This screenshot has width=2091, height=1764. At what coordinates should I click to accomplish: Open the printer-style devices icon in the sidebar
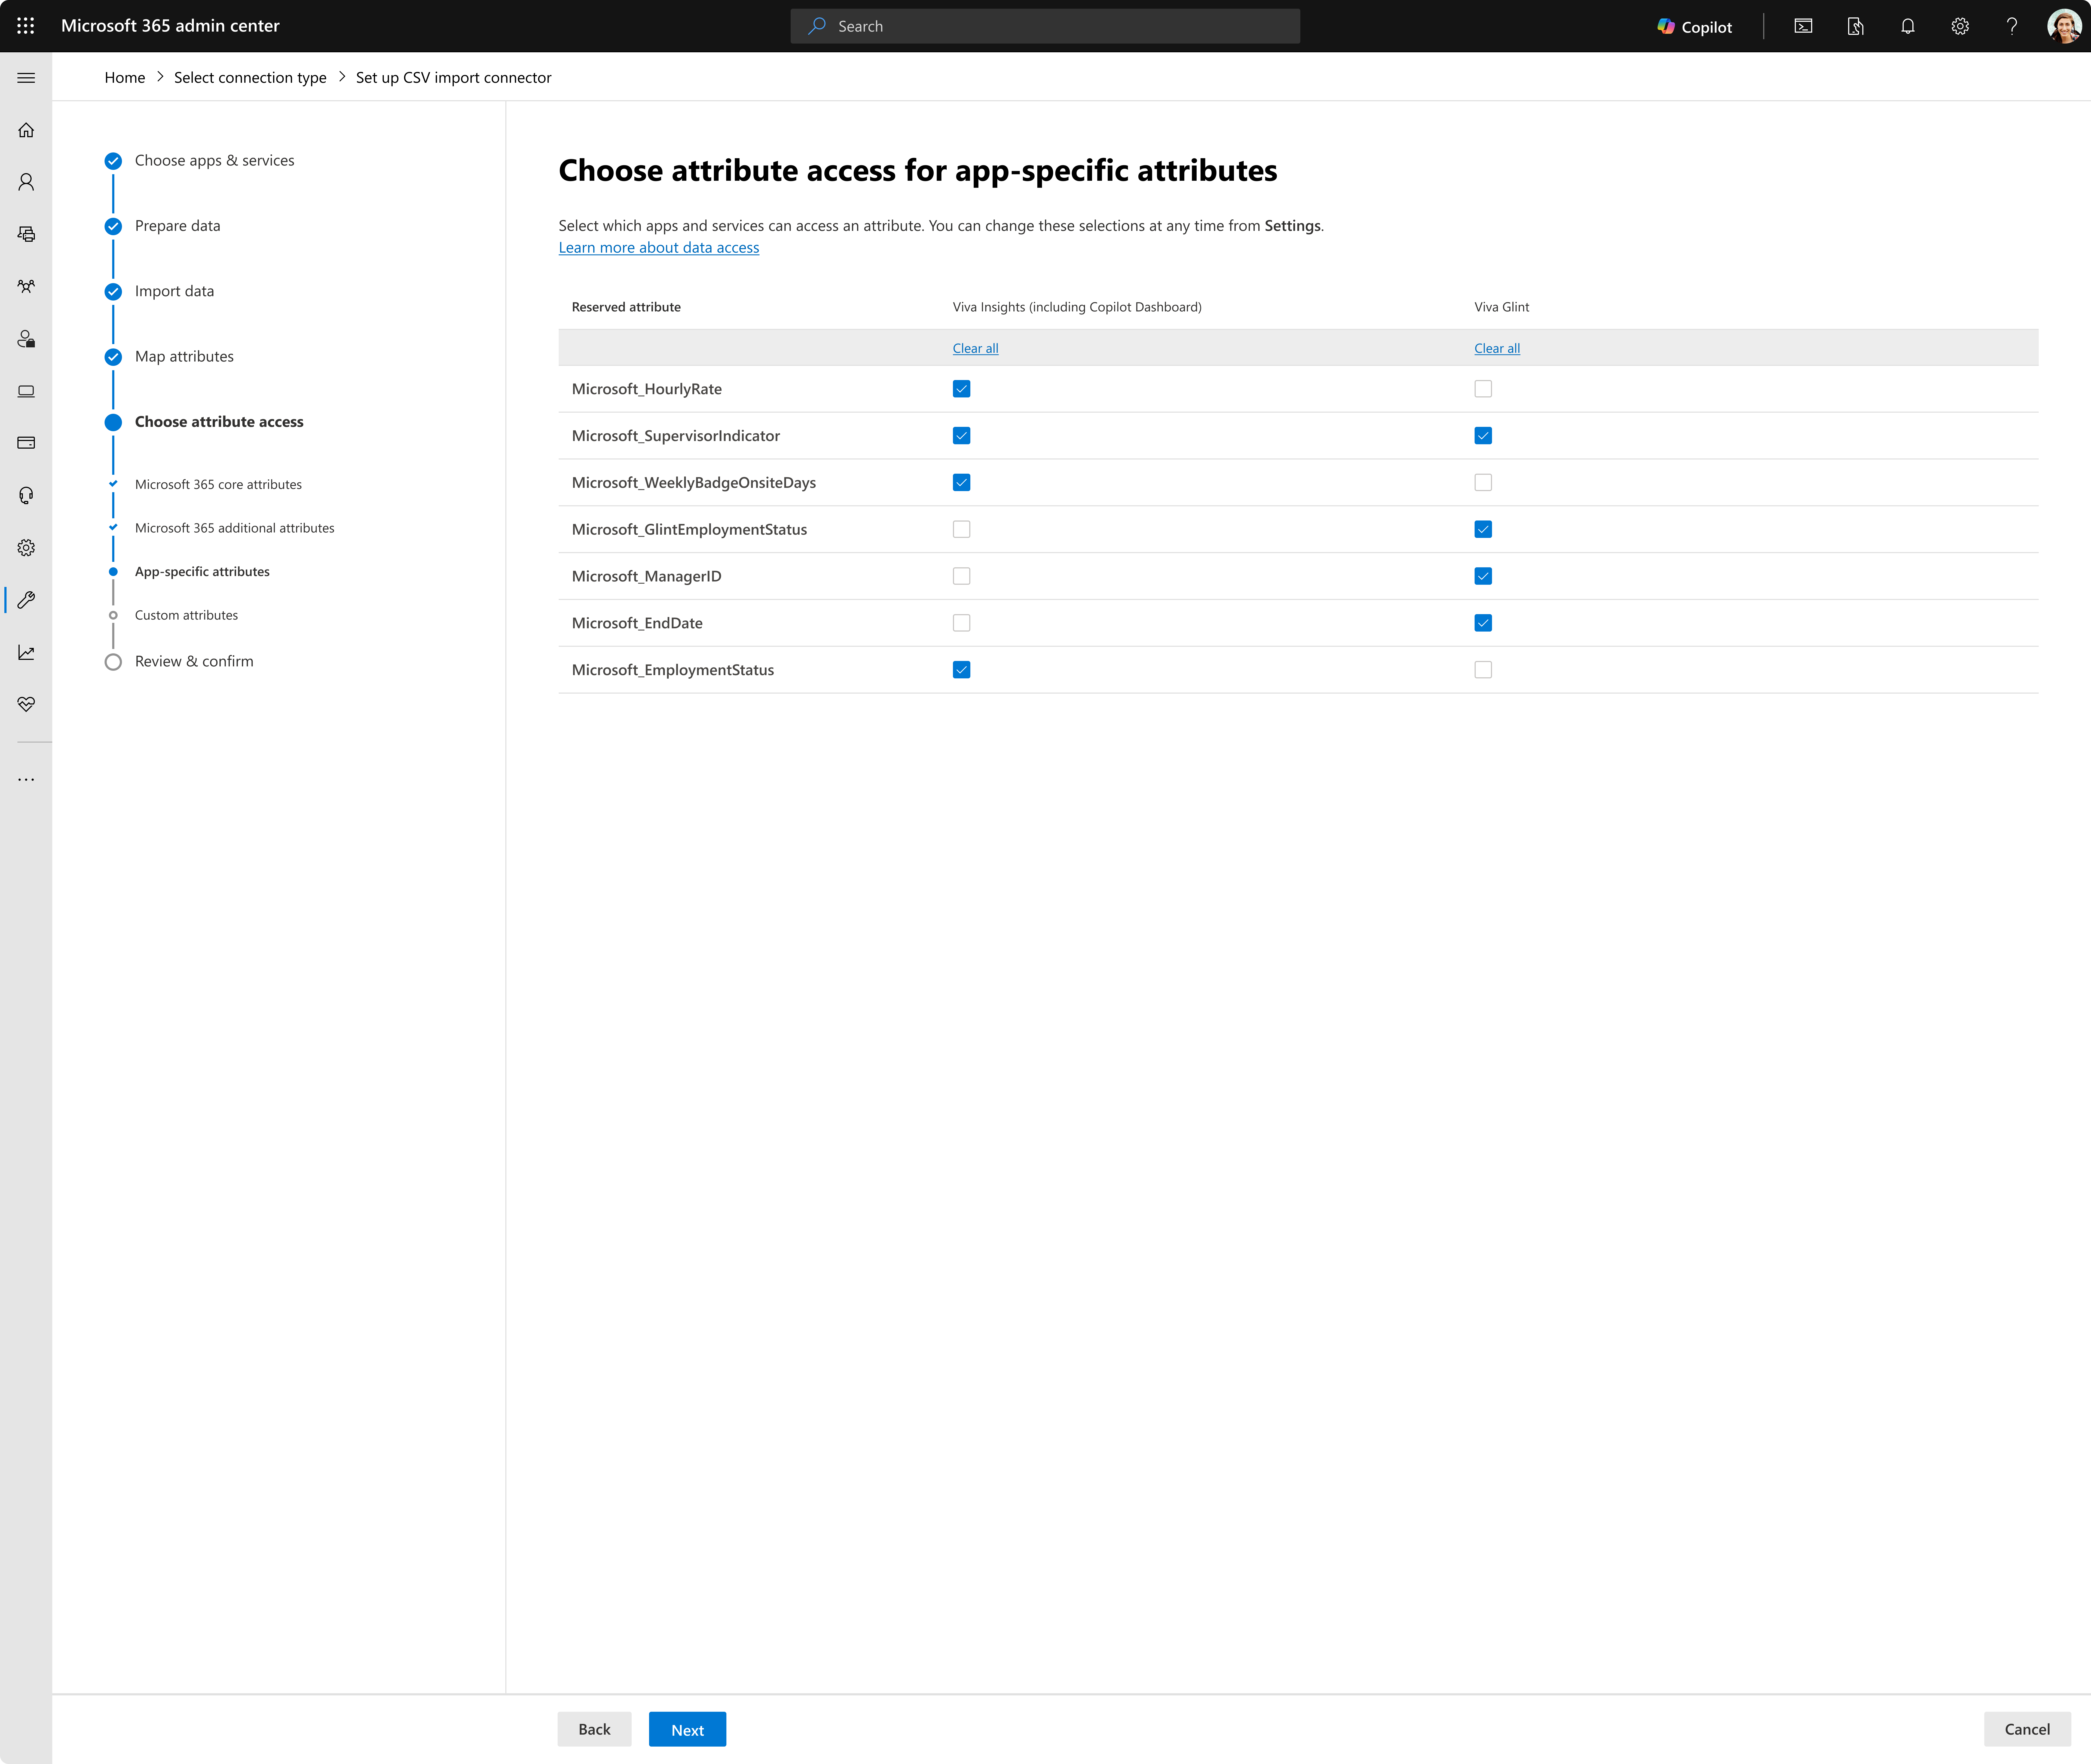26,234
